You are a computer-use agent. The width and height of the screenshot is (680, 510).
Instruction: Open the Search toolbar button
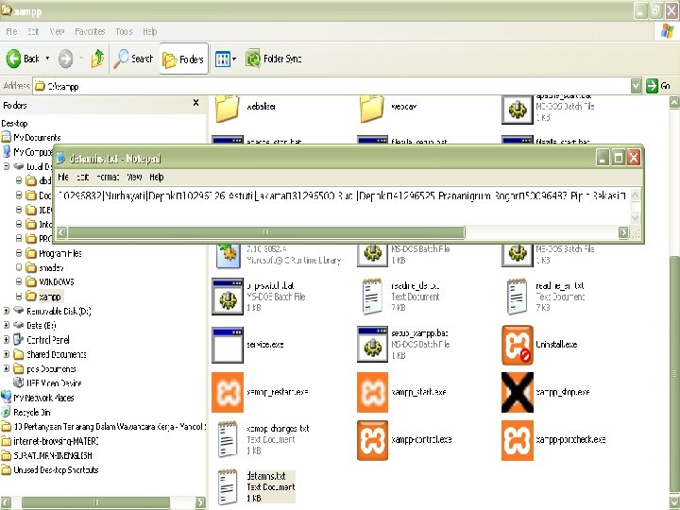click(133, 59)
